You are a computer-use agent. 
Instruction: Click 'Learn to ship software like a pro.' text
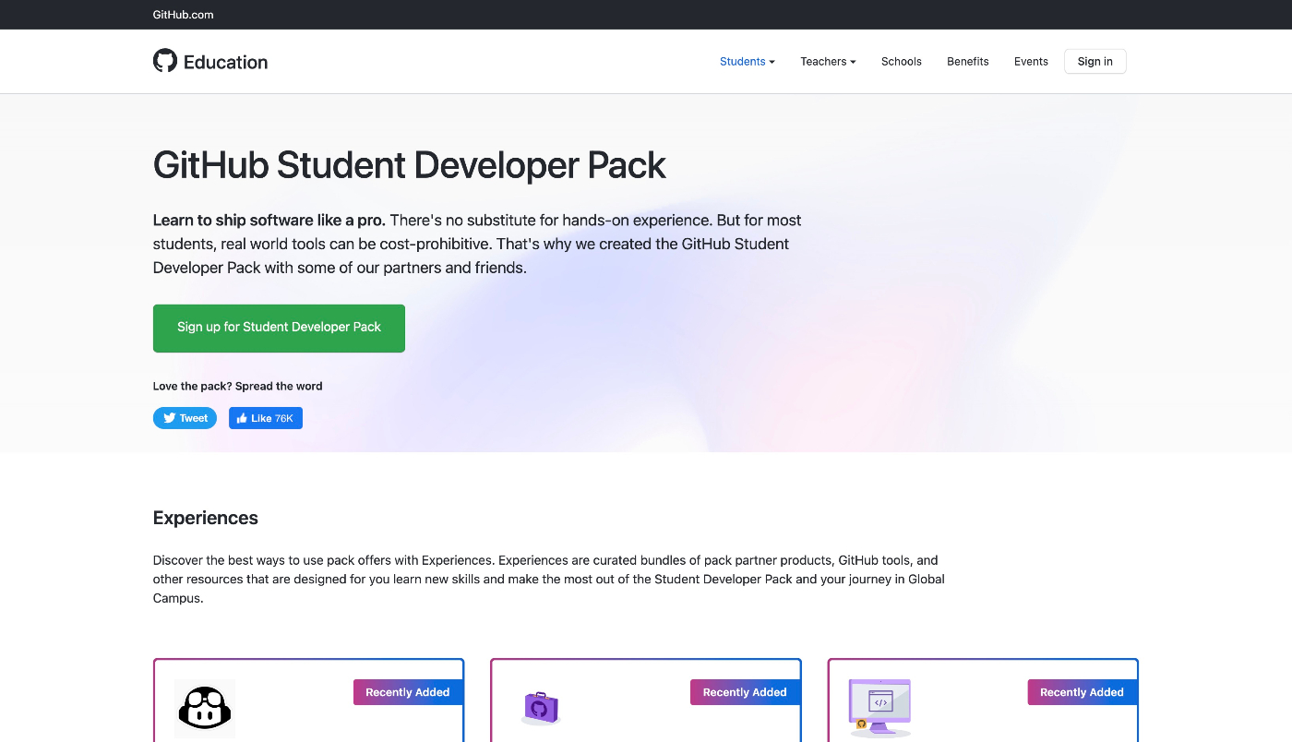click(269, 221)
